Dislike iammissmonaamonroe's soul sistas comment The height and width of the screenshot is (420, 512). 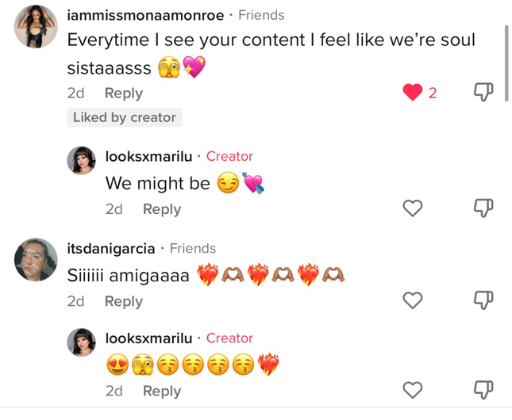[483, 93]
